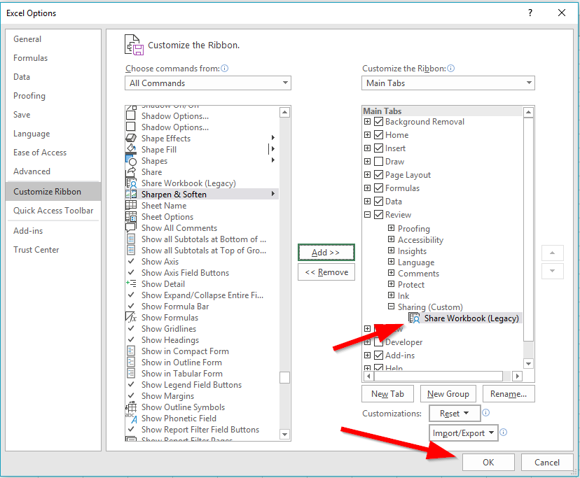
Task: Click the Show Phonetic Field command icon
Action: (132, 418)
